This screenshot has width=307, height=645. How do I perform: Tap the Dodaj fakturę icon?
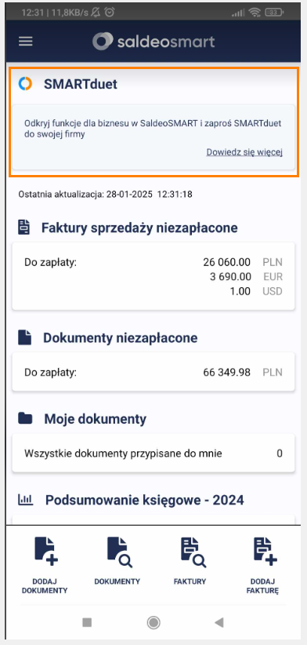(x=265, y=549)
